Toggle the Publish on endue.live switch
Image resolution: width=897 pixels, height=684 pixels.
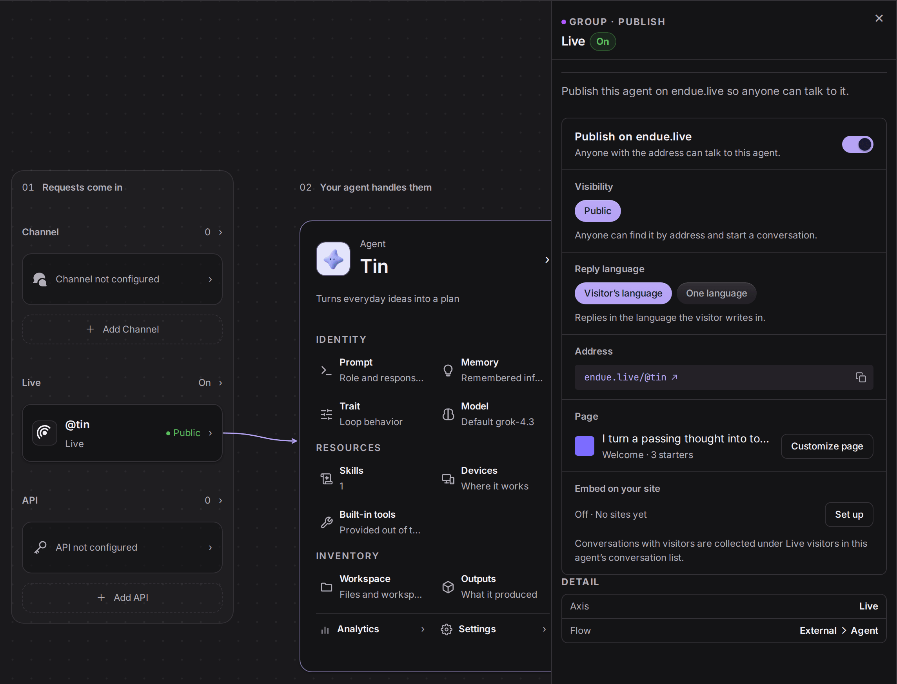(x=857, y=144)
